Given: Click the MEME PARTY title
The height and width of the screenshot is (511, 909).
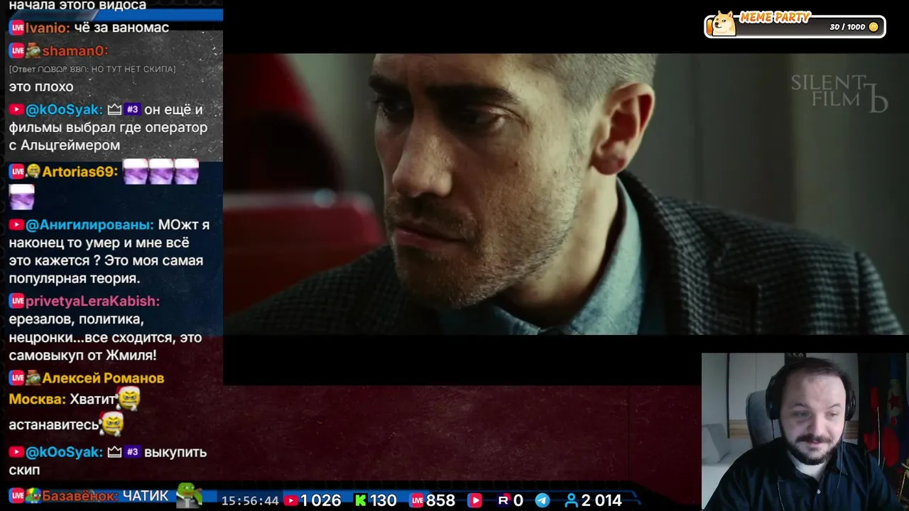Looking at the screenshot, I should coord(775,18).
